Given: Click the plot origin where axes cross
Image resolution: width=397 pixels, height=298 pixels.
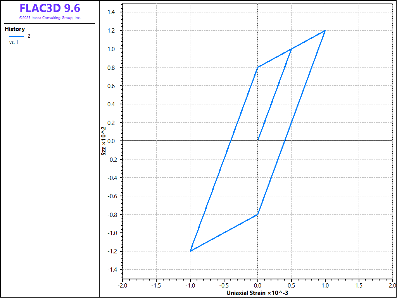Looking at the screenshot, I should [x=258, y=141].
